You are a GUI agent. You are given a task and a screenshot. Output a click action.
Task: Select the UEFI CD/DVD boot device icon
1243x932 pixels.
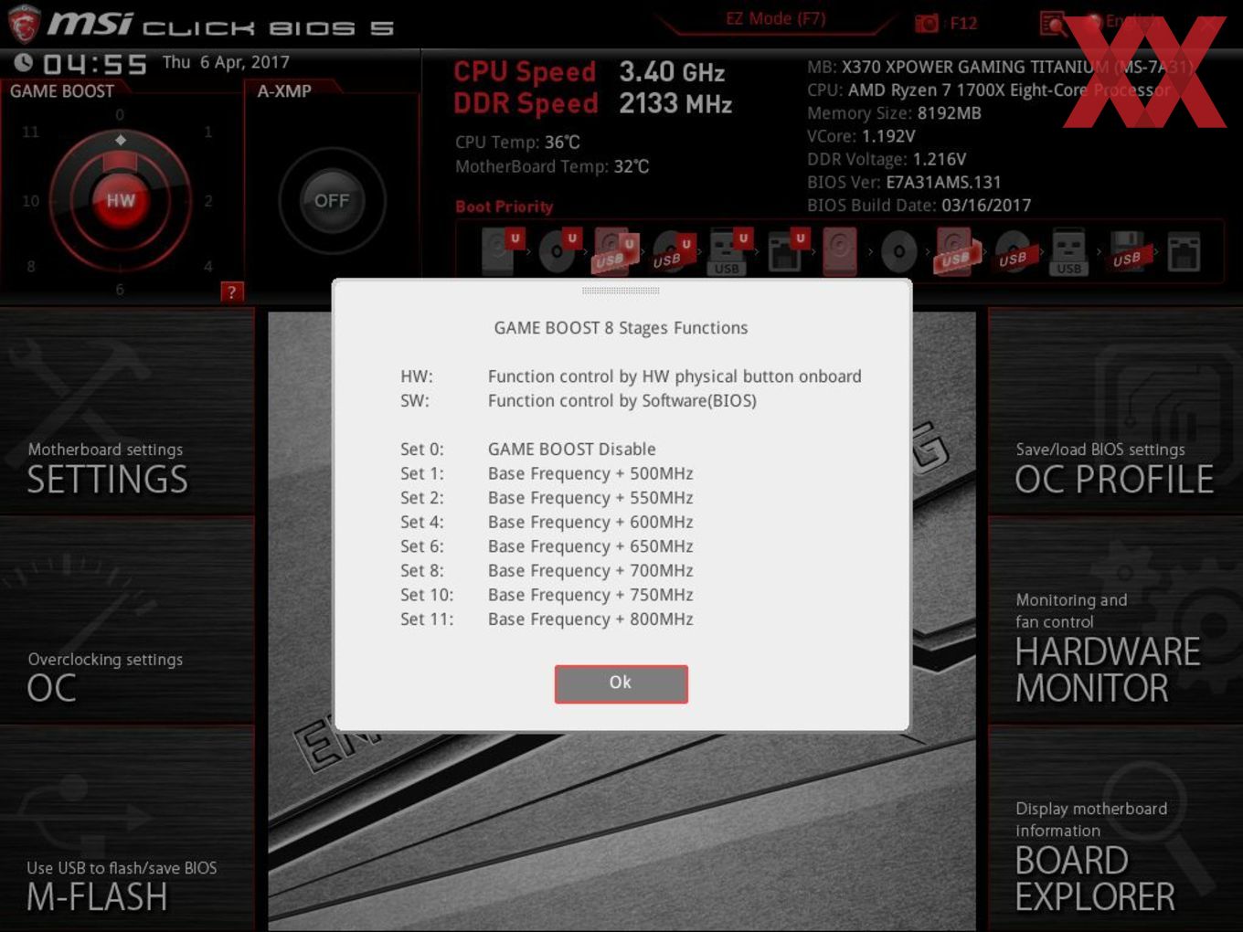coord(558,251)
